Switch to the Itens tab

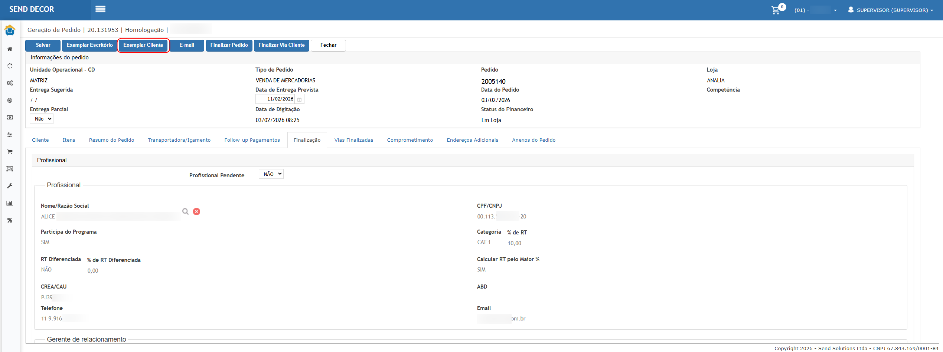point(69,140)
